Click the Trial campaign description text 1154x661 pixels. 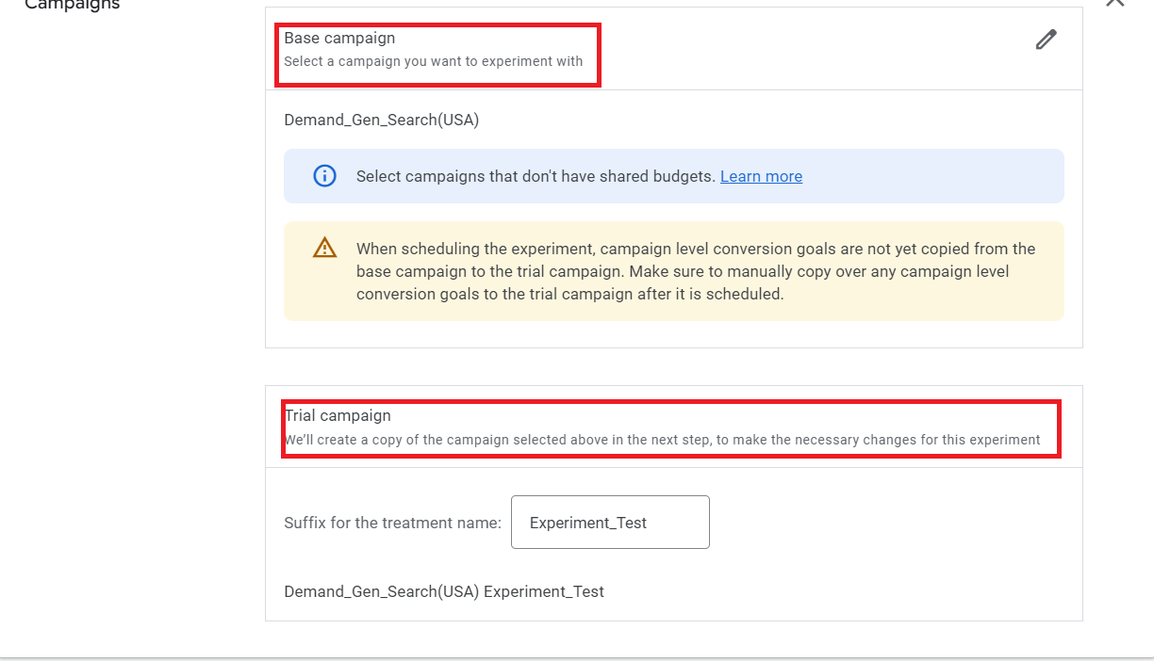[x=662, y=440]
